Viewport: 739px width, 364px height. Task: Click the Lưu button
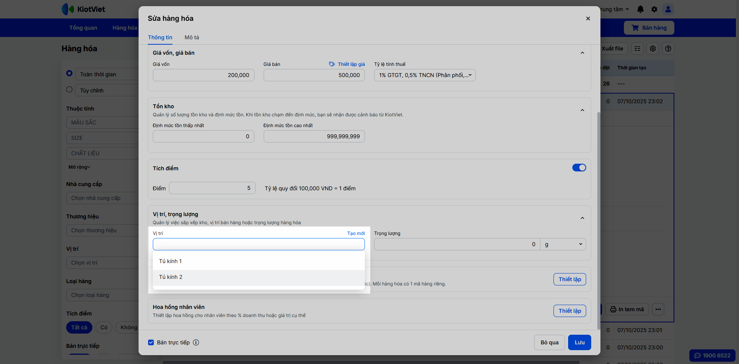[x=579, y=342]
